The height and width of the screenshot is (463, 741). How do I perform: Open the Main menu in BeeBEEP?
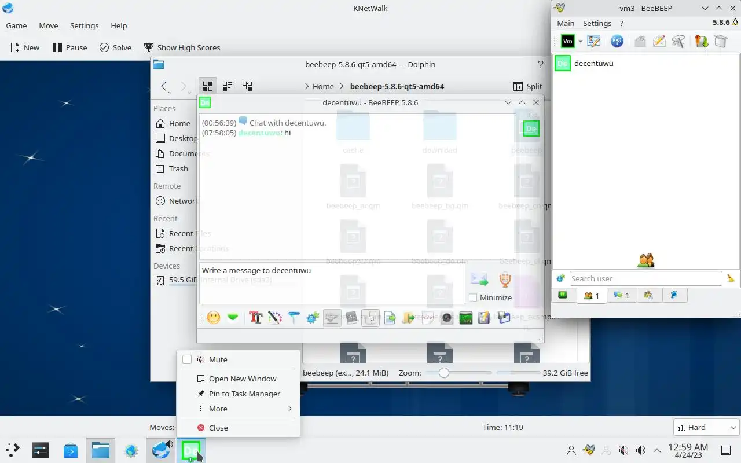[566, 23]
